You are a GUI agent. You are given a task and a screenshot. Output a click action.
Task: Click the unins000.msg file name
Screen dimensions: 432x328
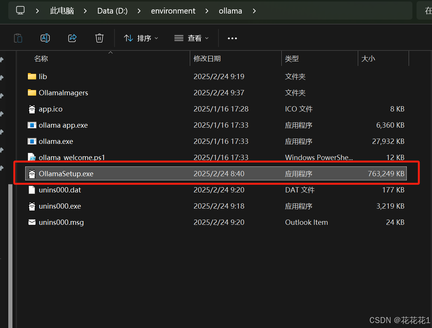click(x=61, y=222)
